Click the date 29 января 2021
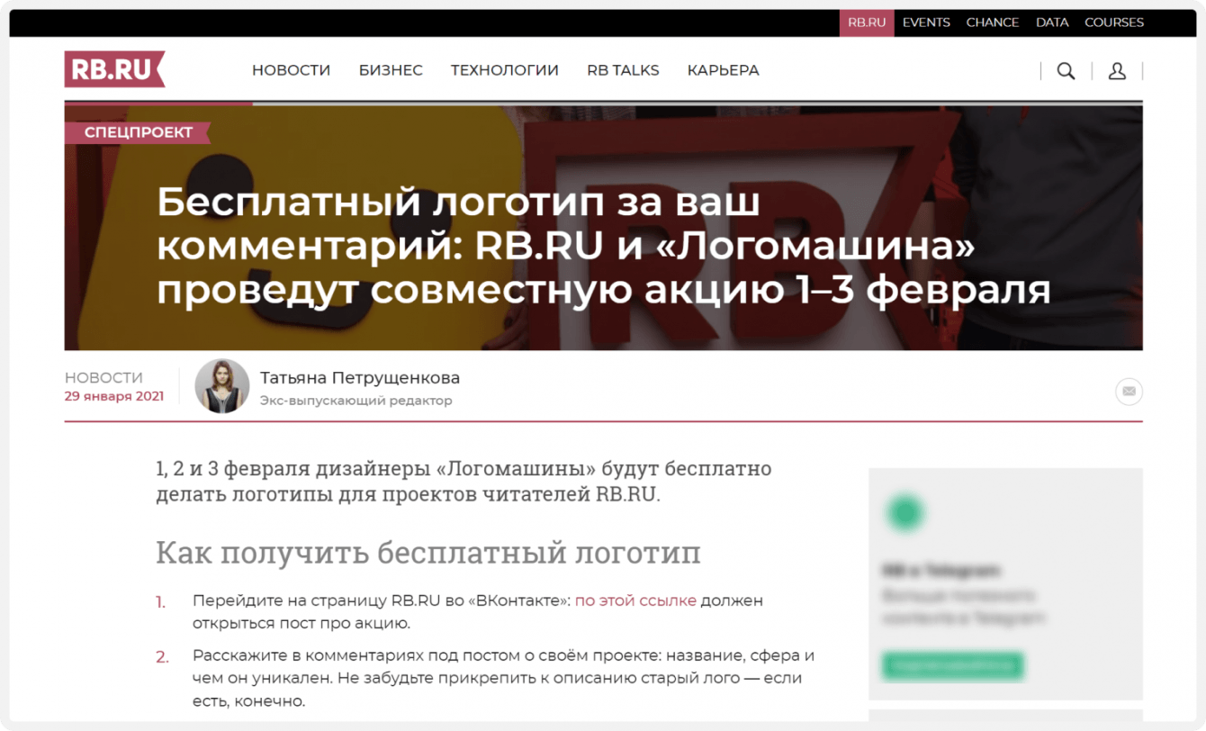Viewport: 1206px width, 731px height. tap(114, 396)
